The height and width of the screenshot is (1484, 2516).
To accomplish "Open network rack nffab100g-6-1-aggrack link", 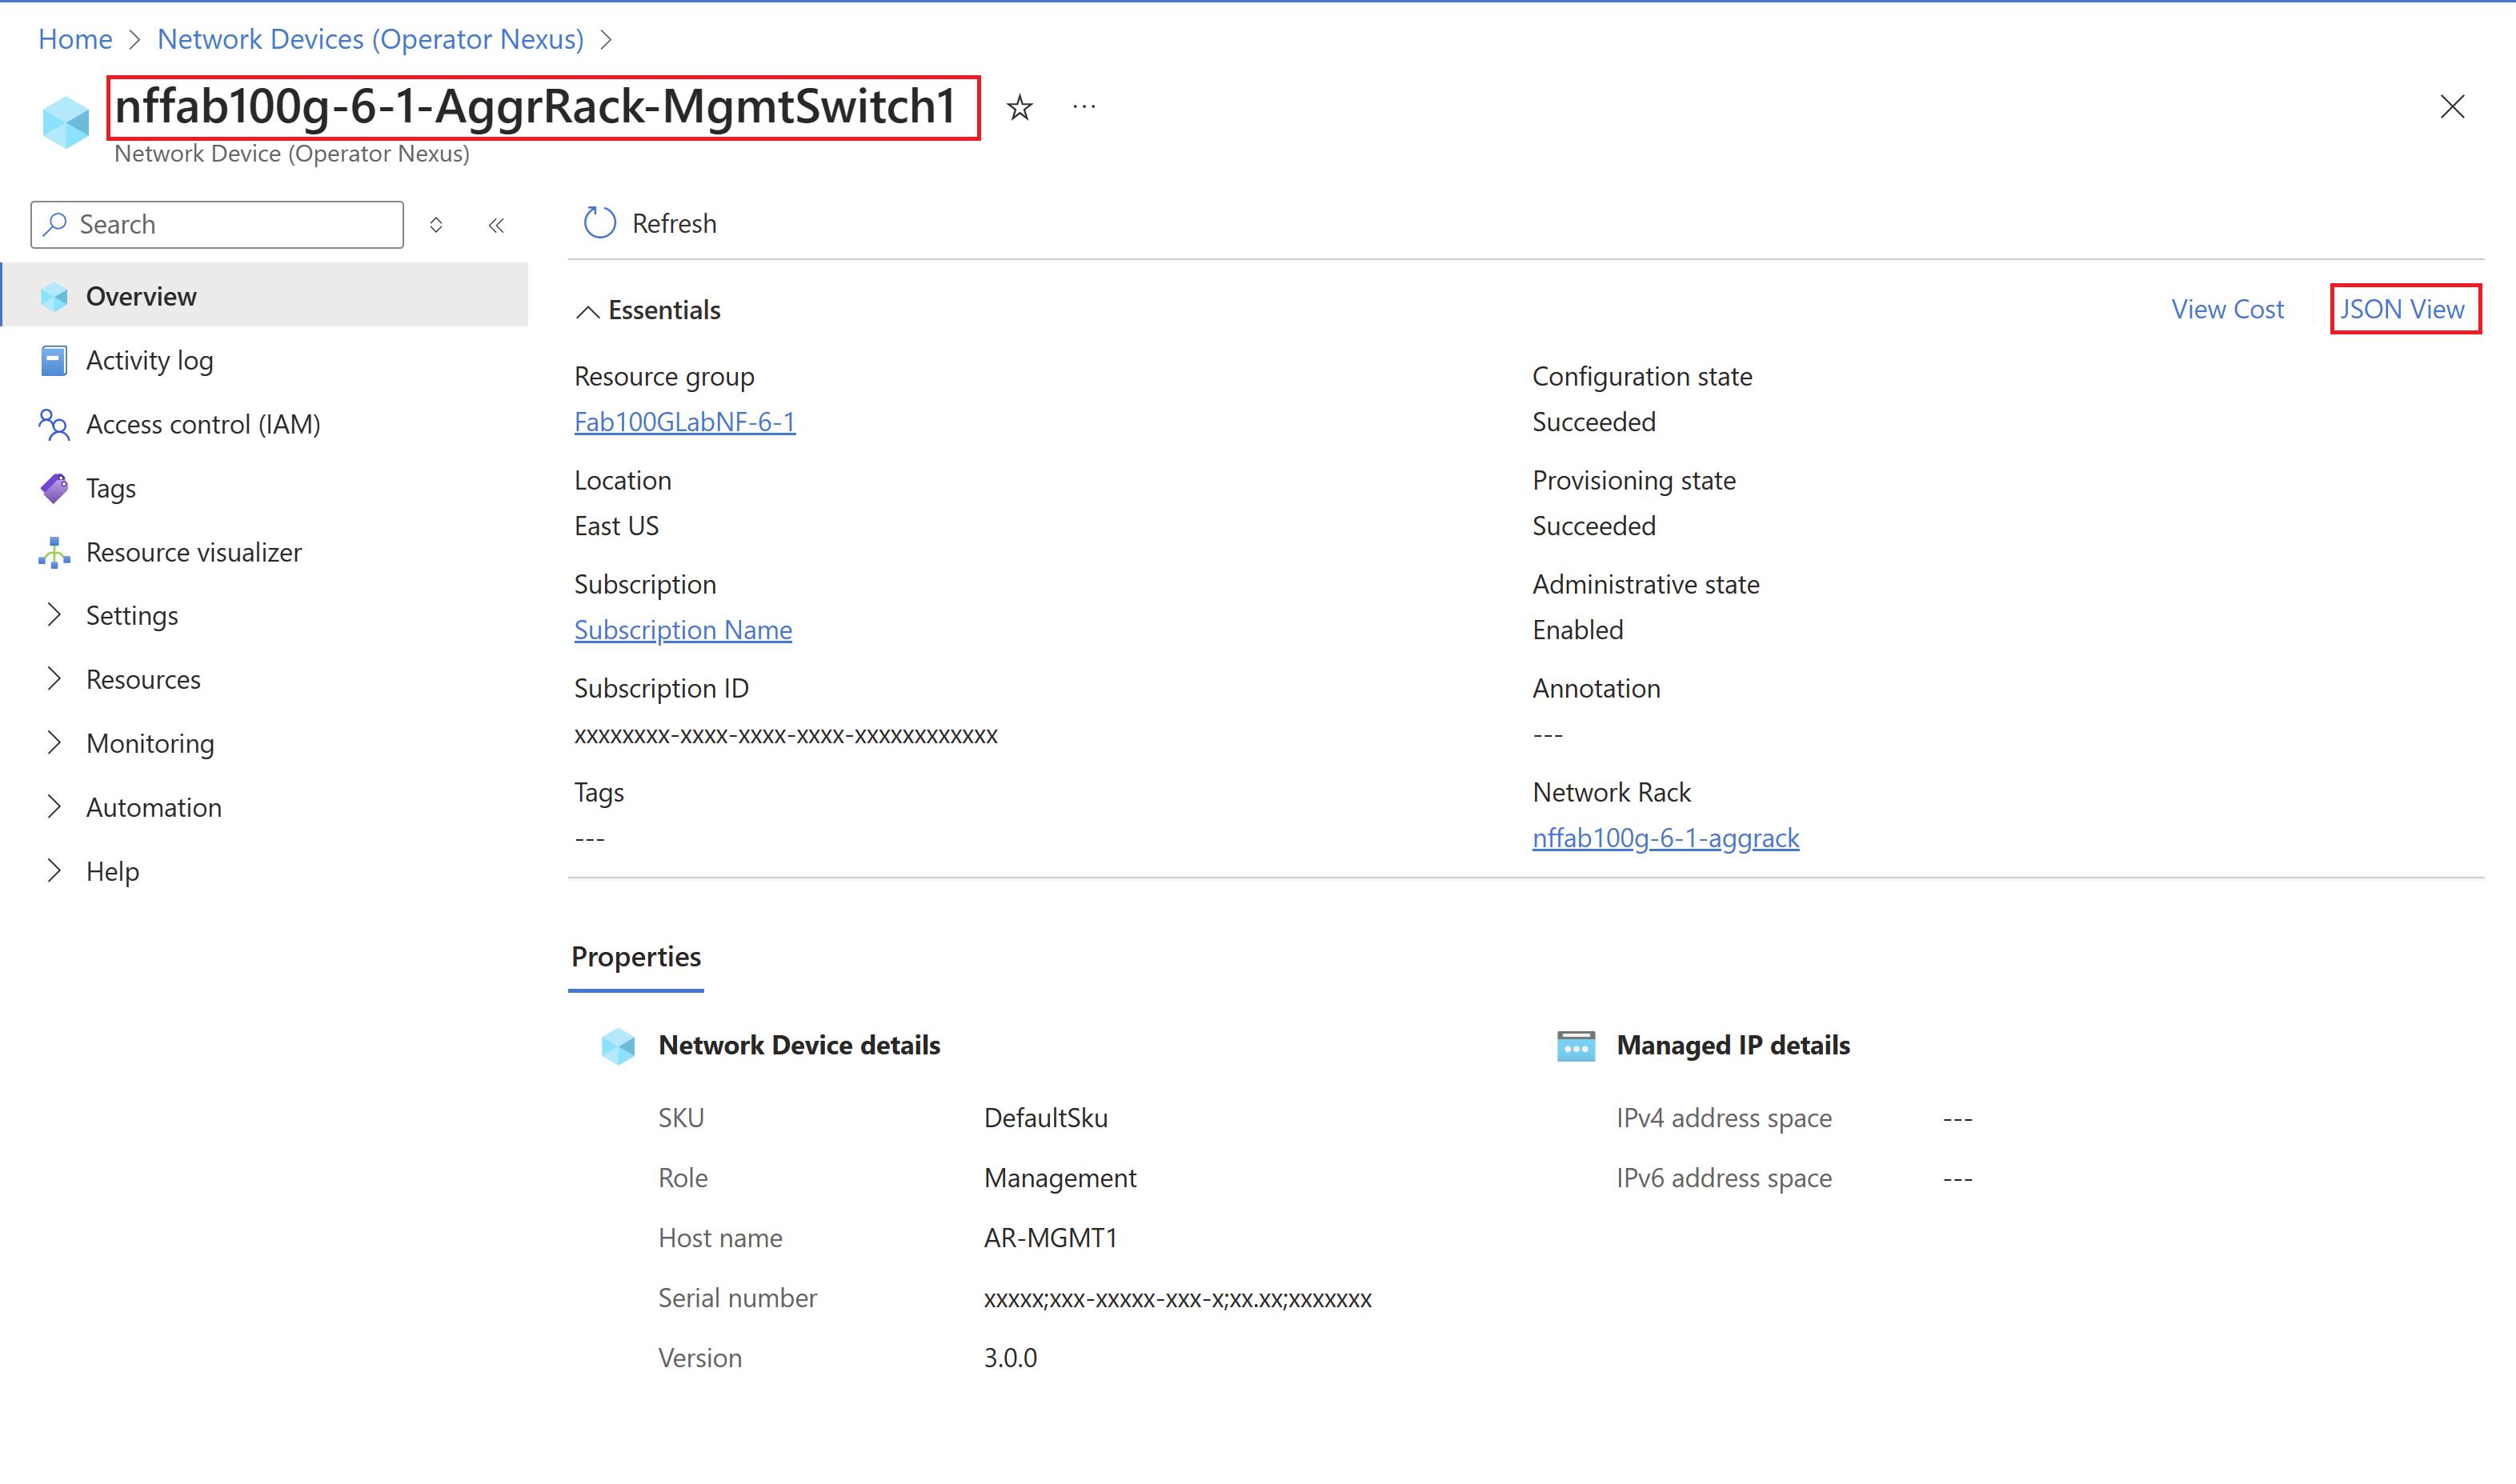I will click(1666, 838).
